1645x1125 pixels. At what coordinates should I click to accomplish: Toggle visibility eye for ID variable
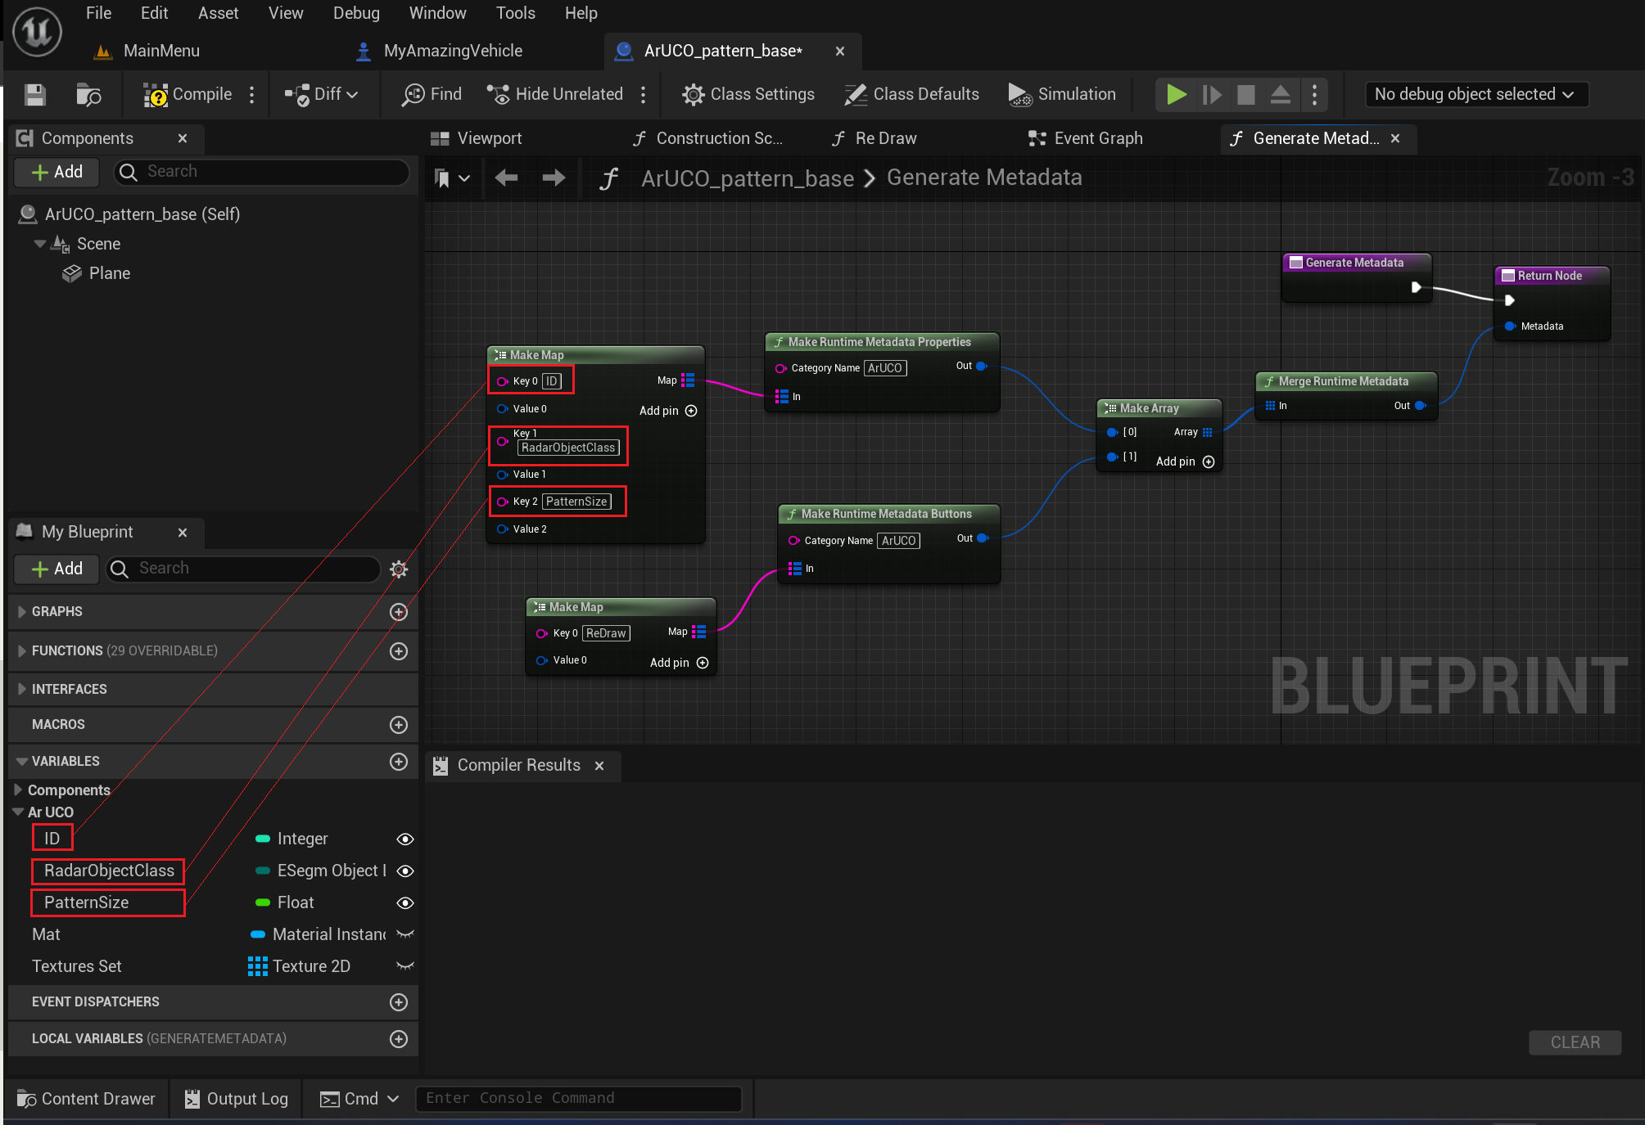click(x=405, y=839)
